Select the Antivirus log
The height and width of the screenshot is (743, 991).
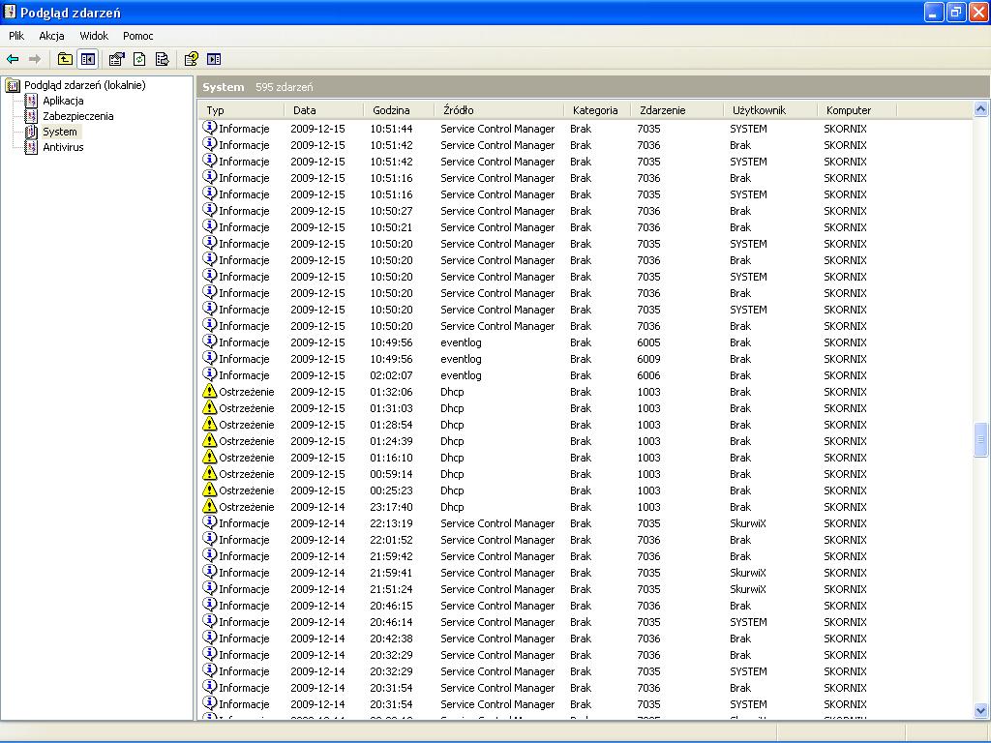click(x=63, y=147)
